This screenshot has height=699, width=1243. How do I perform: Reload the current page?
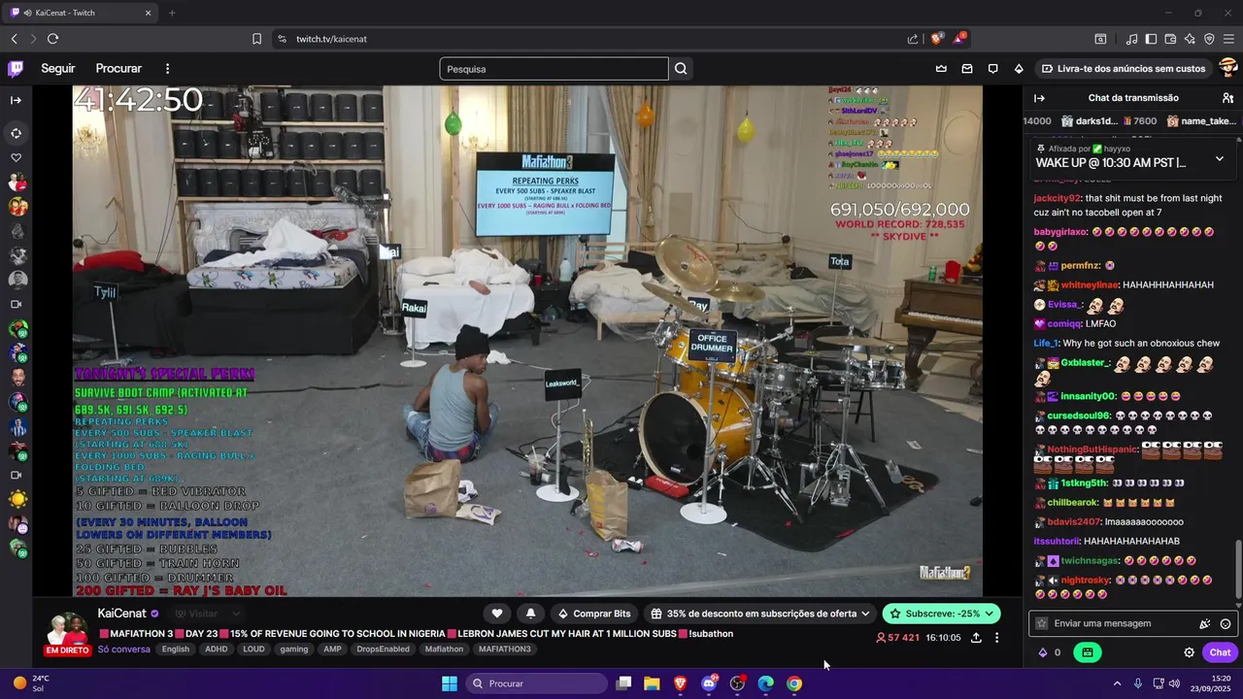pos(52,39)
